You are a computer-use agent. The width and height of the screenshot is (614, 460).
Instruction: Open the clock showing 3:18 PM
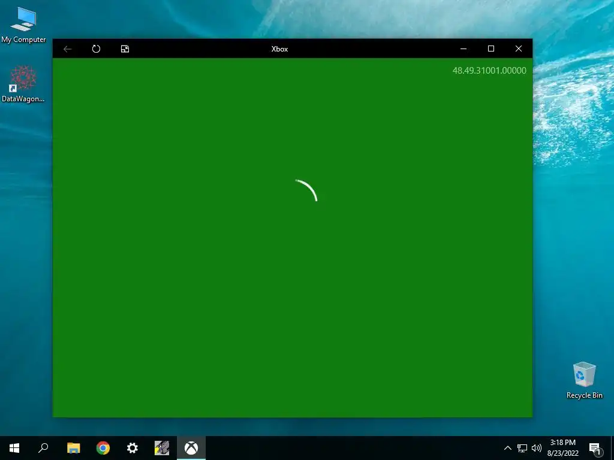coord(562,448)
